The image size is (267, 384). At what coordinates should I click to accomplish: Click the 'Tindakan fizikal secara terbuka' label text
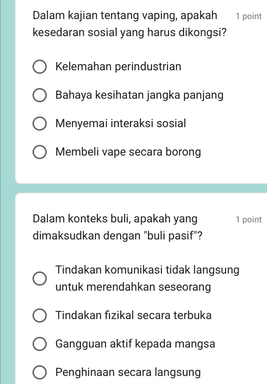(133, 316)
